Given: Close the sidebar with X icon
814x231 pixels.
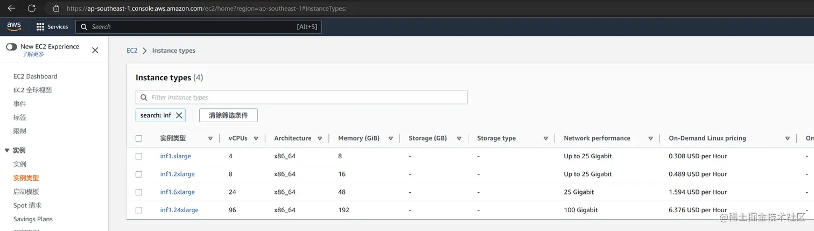Looking at the screenshot, I should tap(95, 50).
